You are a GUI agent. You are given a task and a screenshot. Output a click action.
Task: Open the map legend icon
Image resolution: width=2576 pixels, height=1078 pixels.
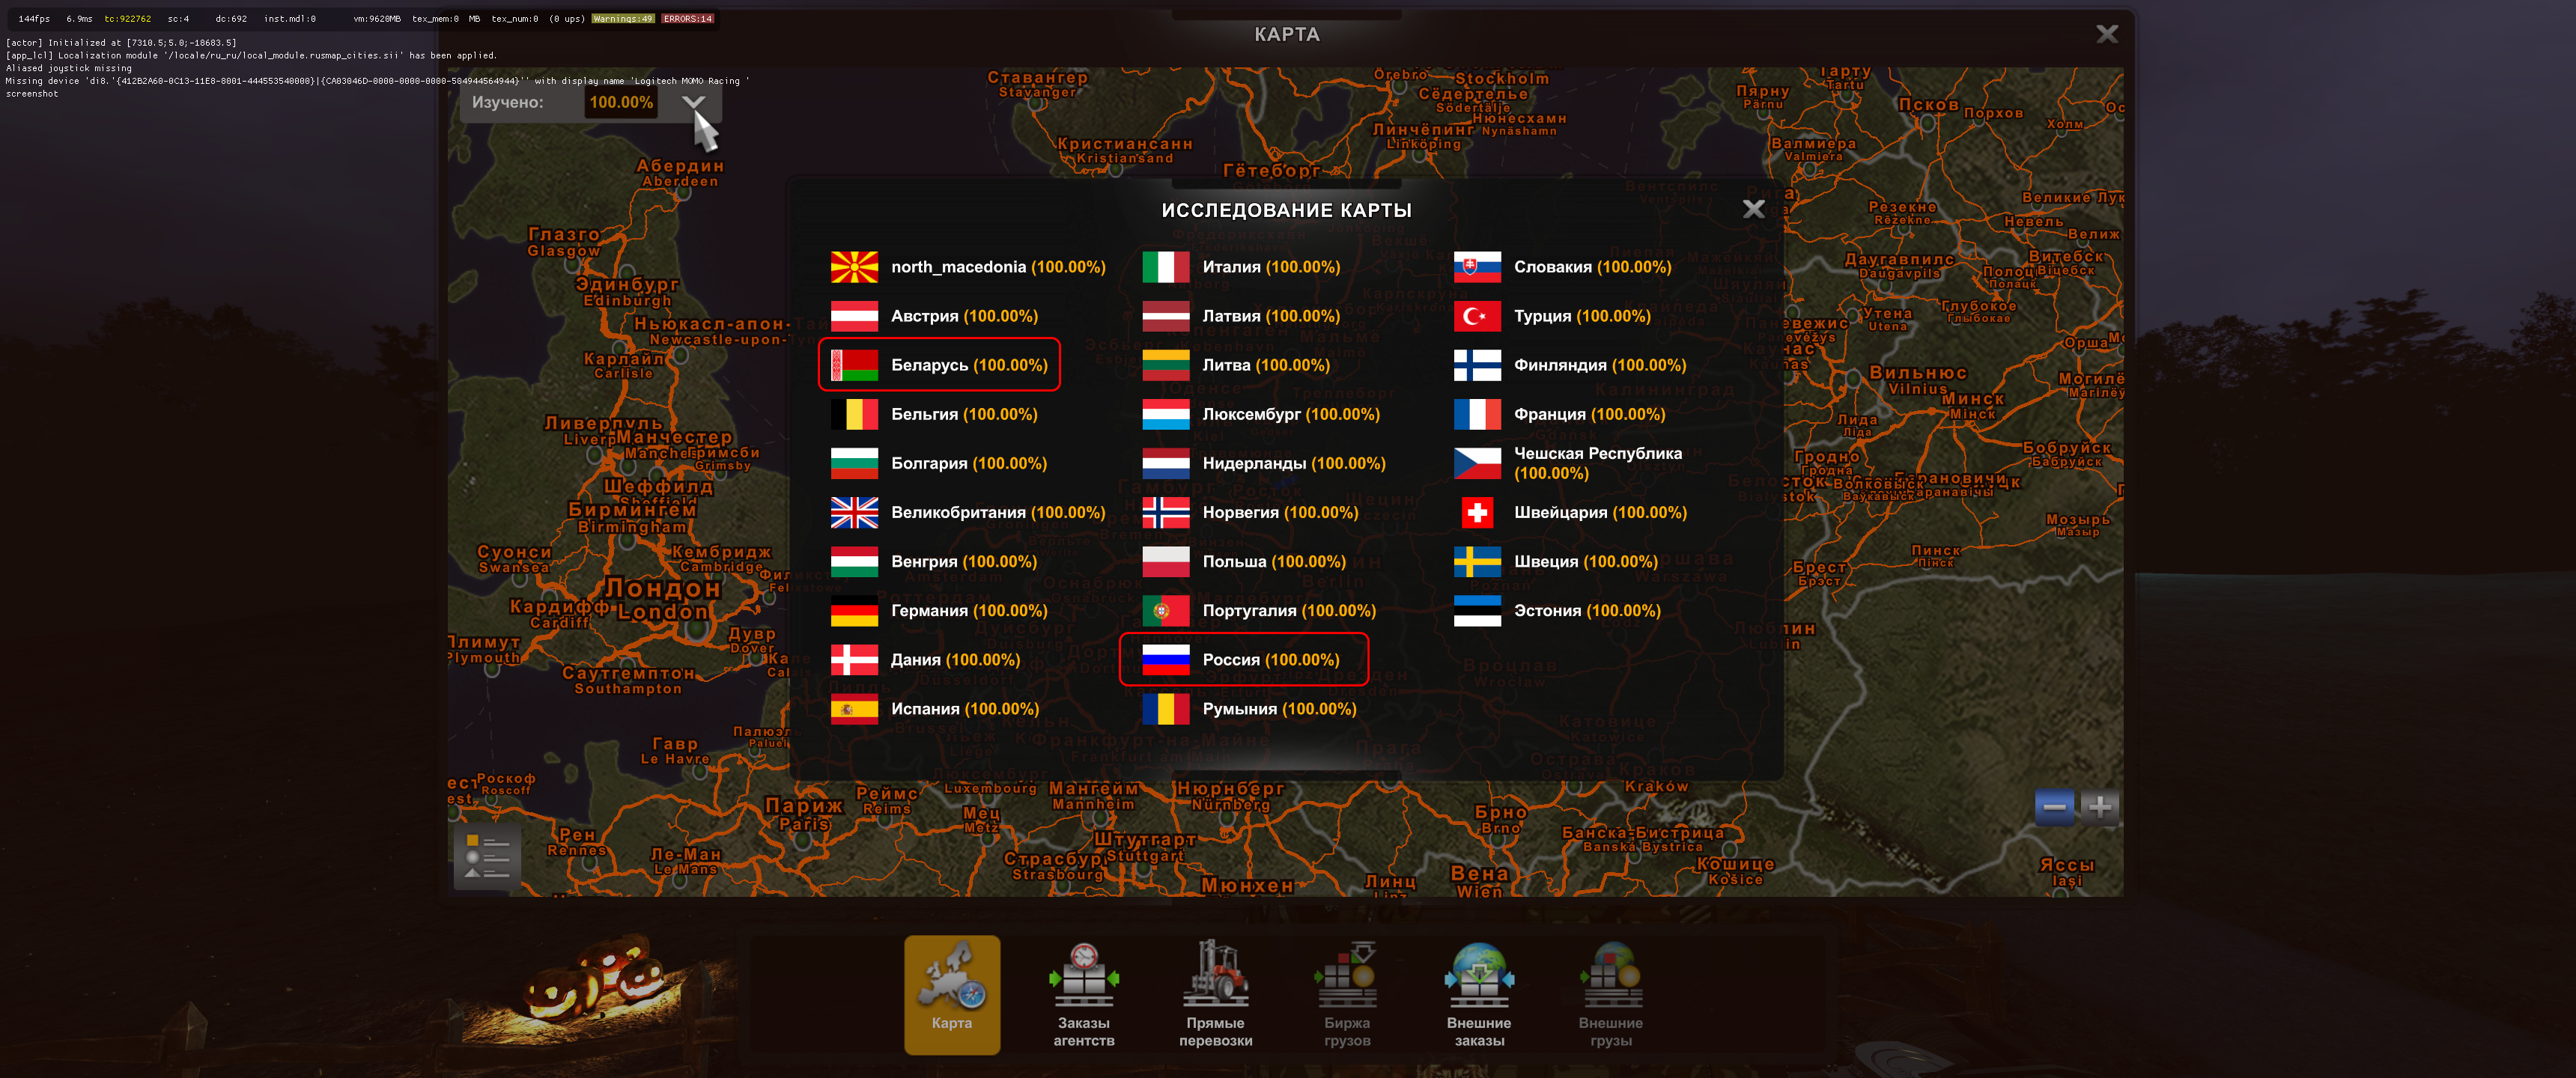point(487,857)
